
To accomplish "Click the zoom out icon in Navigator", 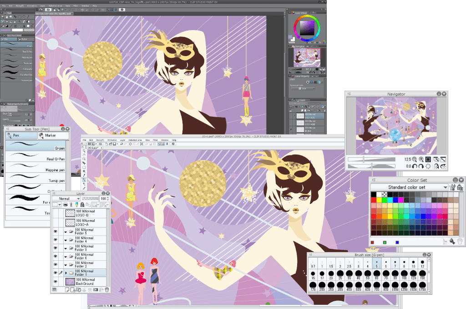I will (x=414, y=160).
